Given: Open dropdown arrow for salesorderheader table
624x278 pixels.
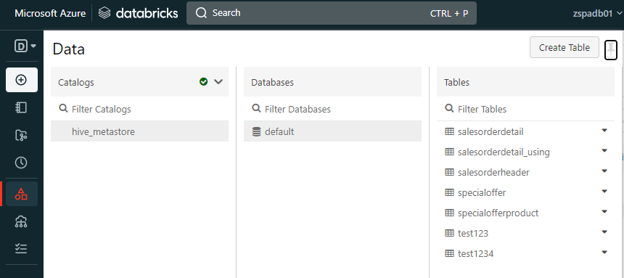Looking at the screenshot, I should [x=604, y=171].
